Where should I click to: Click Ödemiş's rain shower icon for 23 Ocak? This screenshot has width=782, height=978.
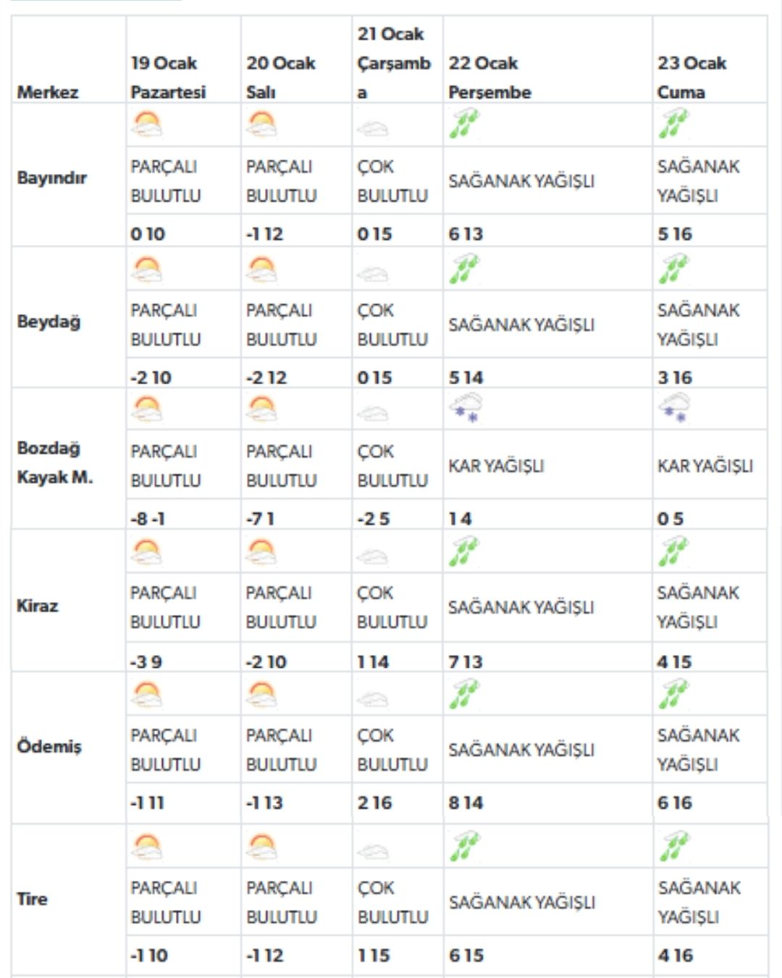[x=674, y=693]
